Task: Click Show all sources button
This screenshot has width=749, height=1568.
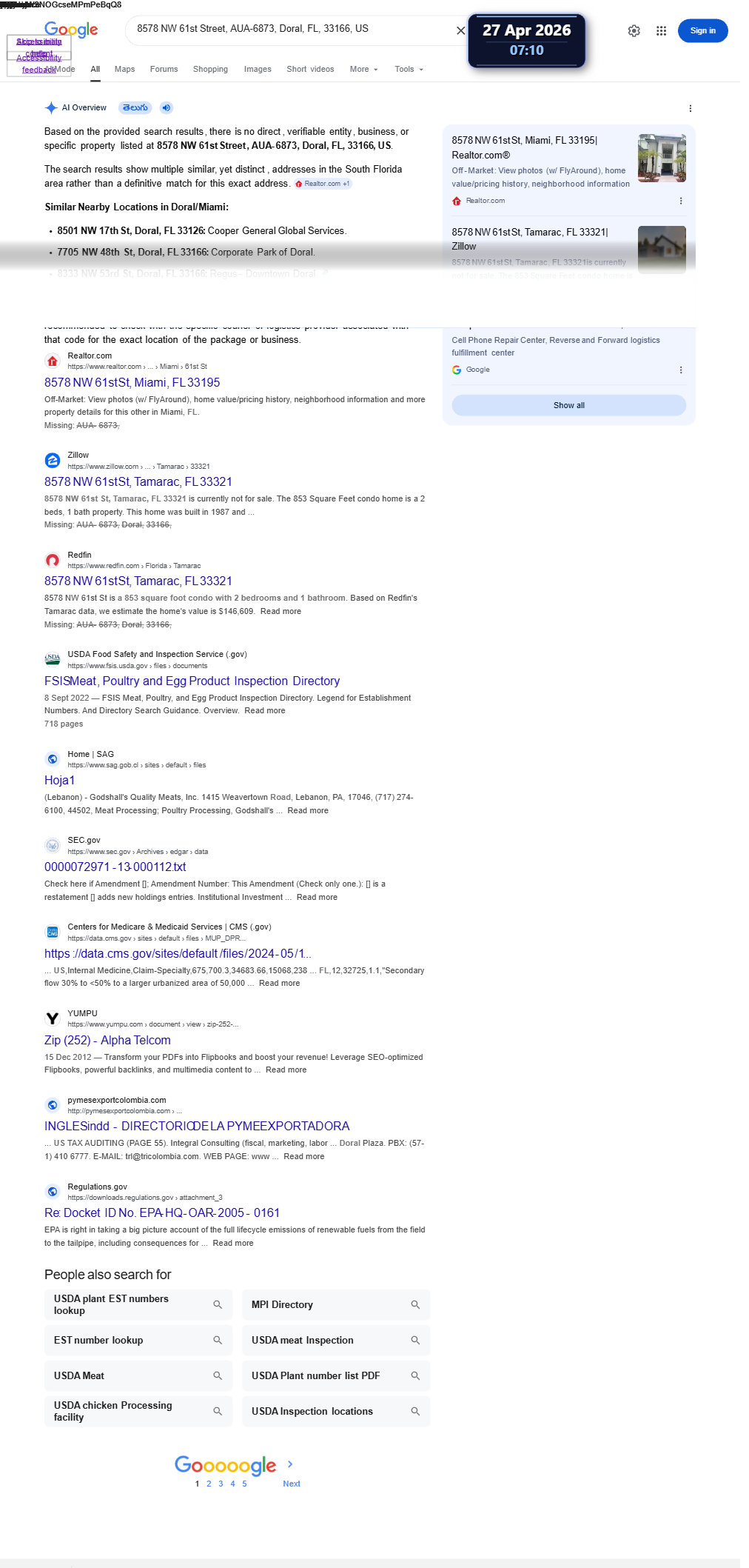Action: [x=569, y=406]
